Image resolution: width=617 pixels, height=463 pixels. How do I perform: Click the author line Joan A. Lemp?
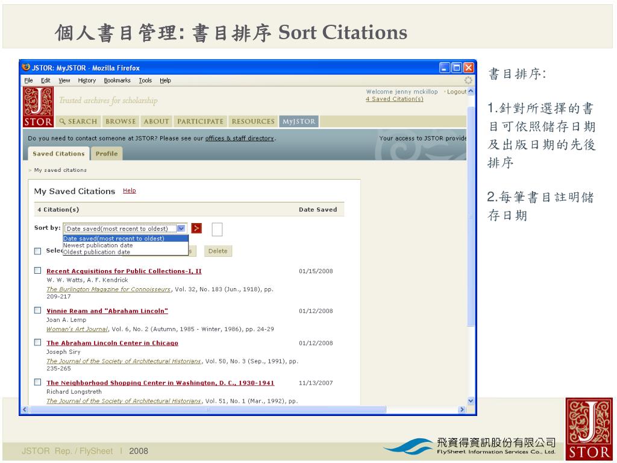(66, 320)
